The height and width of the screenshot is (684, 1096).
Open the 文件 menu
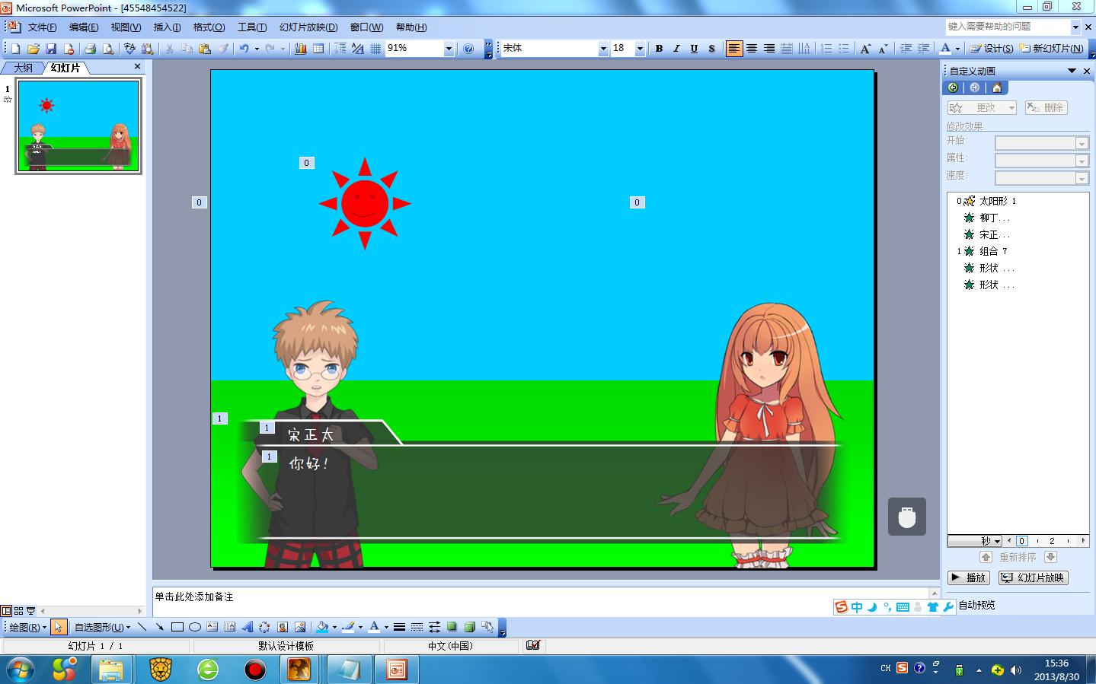(42, 27)
